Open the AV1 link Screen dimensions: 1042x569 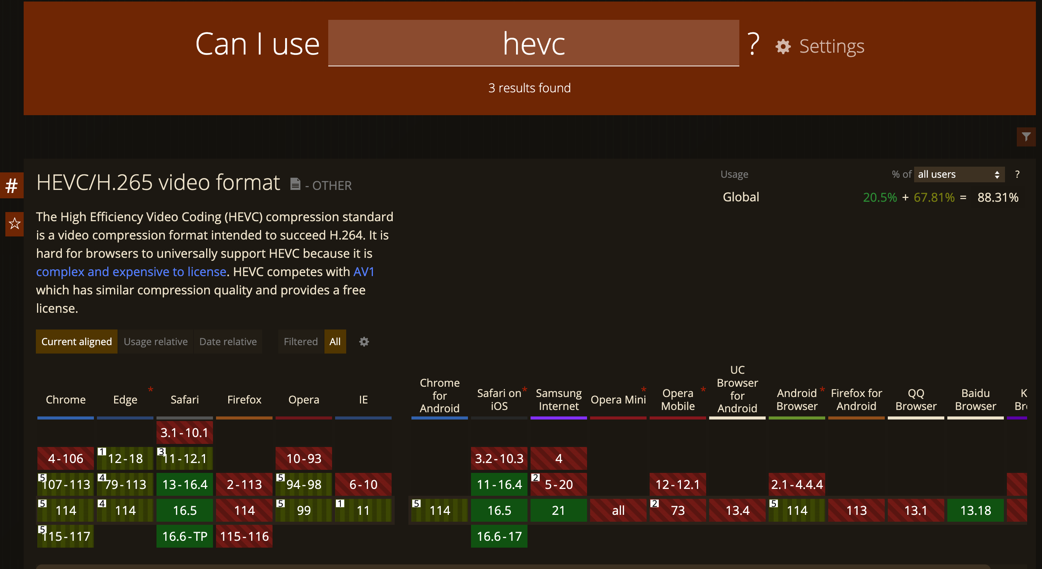click(364, 272)
